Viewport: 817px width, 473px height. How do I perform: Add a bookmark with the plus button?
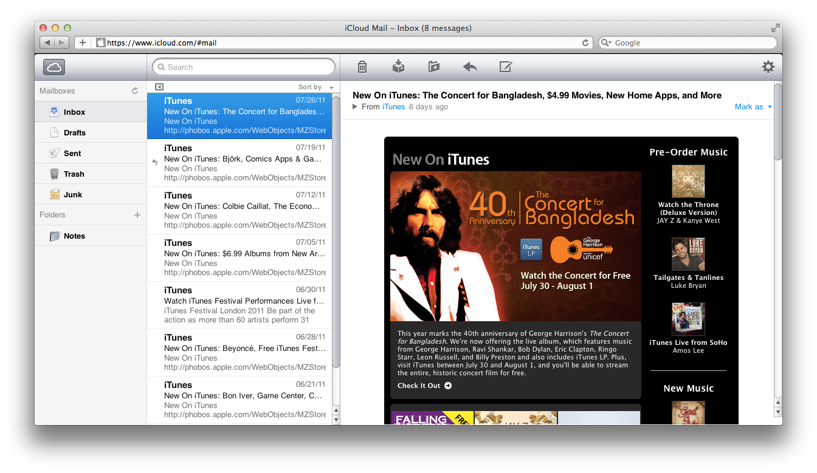point(83,43)
